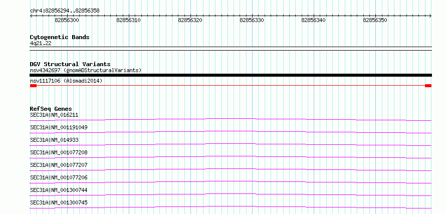Select the 4q21.22 band label
446x214 pixels.
(x=41, y=43)
